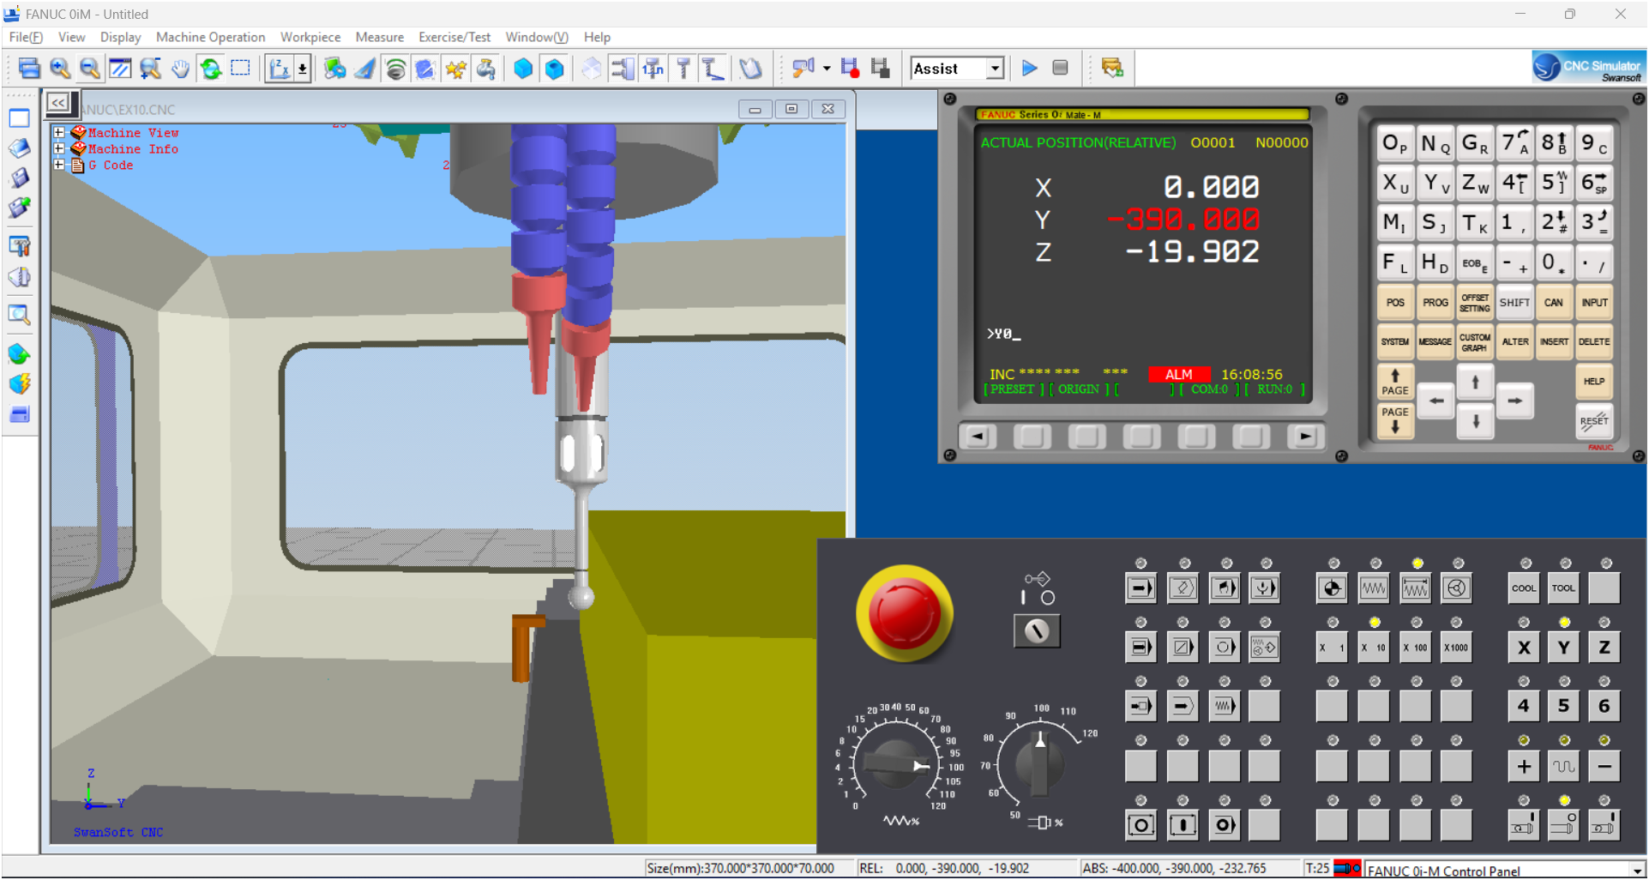Viewport: 1649px width, 880px height.
Task: Click the PRESET soft key label
Action: click(x=1013, y=389)
